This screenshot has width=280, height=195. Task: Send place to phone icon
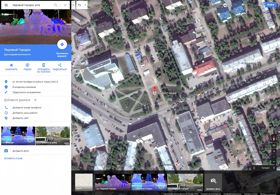coord(44,65)
